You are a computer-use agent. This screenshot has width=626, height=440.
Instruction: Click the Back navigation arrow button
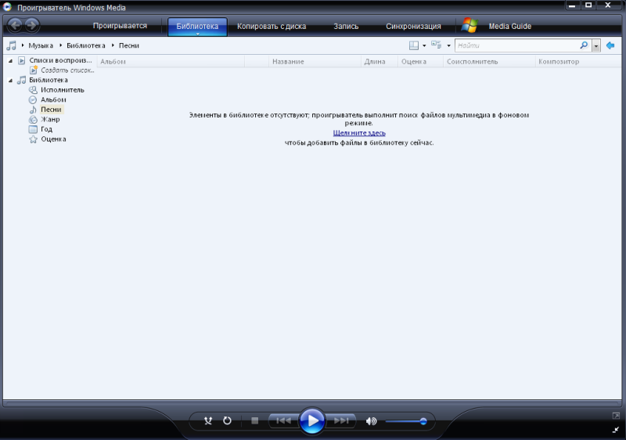(15, 26)
